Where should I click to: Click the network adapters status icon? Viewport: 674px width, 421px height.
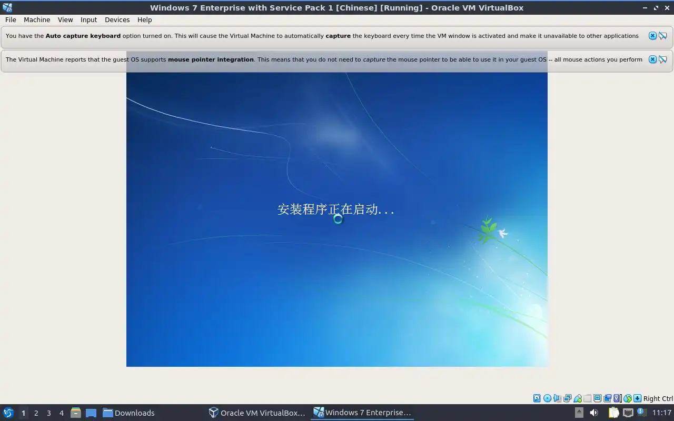click(567, 398)
